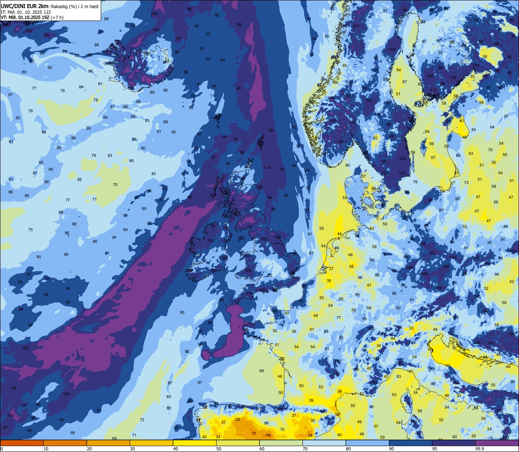
Task: Click the 95–99.9 dark navy legend swatch
Action: click(454, 443)
